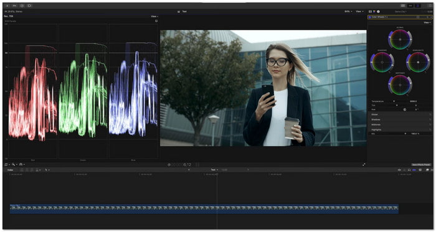Open the Color Wheels 1 correction dropdown
This screenshot has width=436, height=232.
[x=380, y=17]
